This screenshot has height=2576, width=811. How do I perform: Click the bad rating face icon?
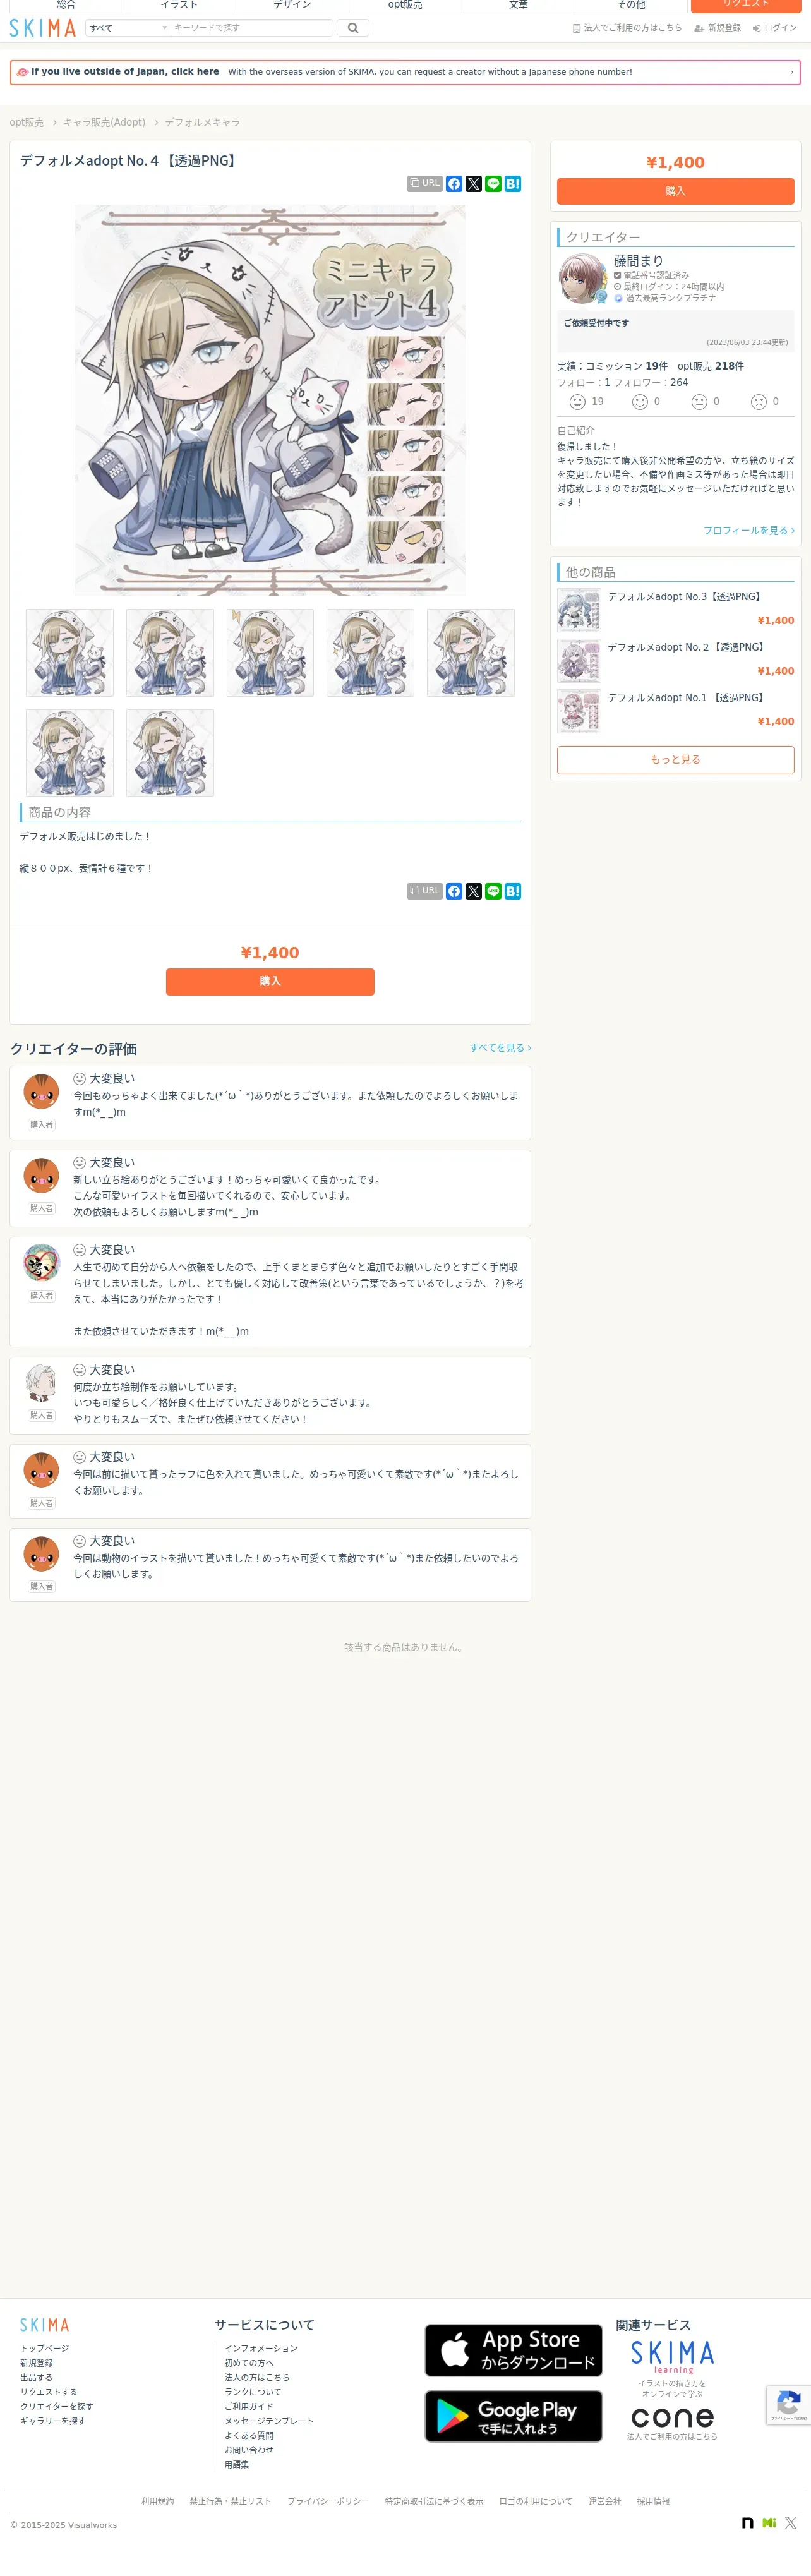pos(759,402)
